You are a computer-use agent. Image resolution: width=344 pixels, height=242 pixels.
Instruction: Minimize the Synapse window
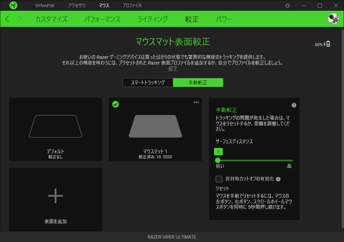[304, 6]
